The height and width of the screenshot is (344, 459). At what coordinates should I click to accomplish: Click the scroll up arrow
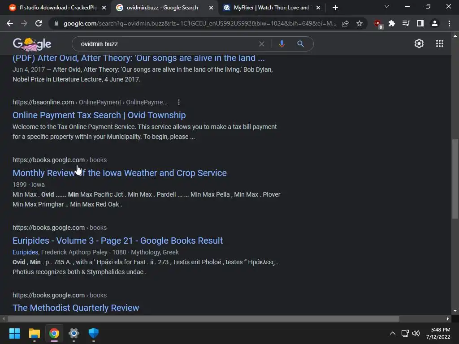click(x=455, y=36)
